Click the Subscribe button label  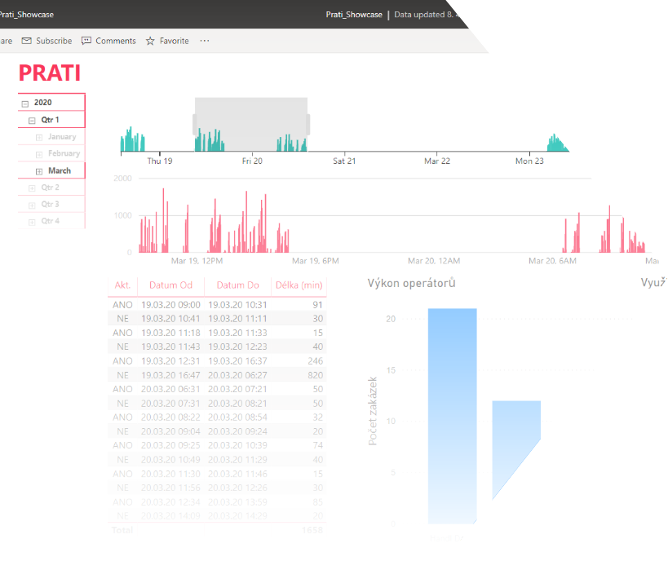(54, 41)
